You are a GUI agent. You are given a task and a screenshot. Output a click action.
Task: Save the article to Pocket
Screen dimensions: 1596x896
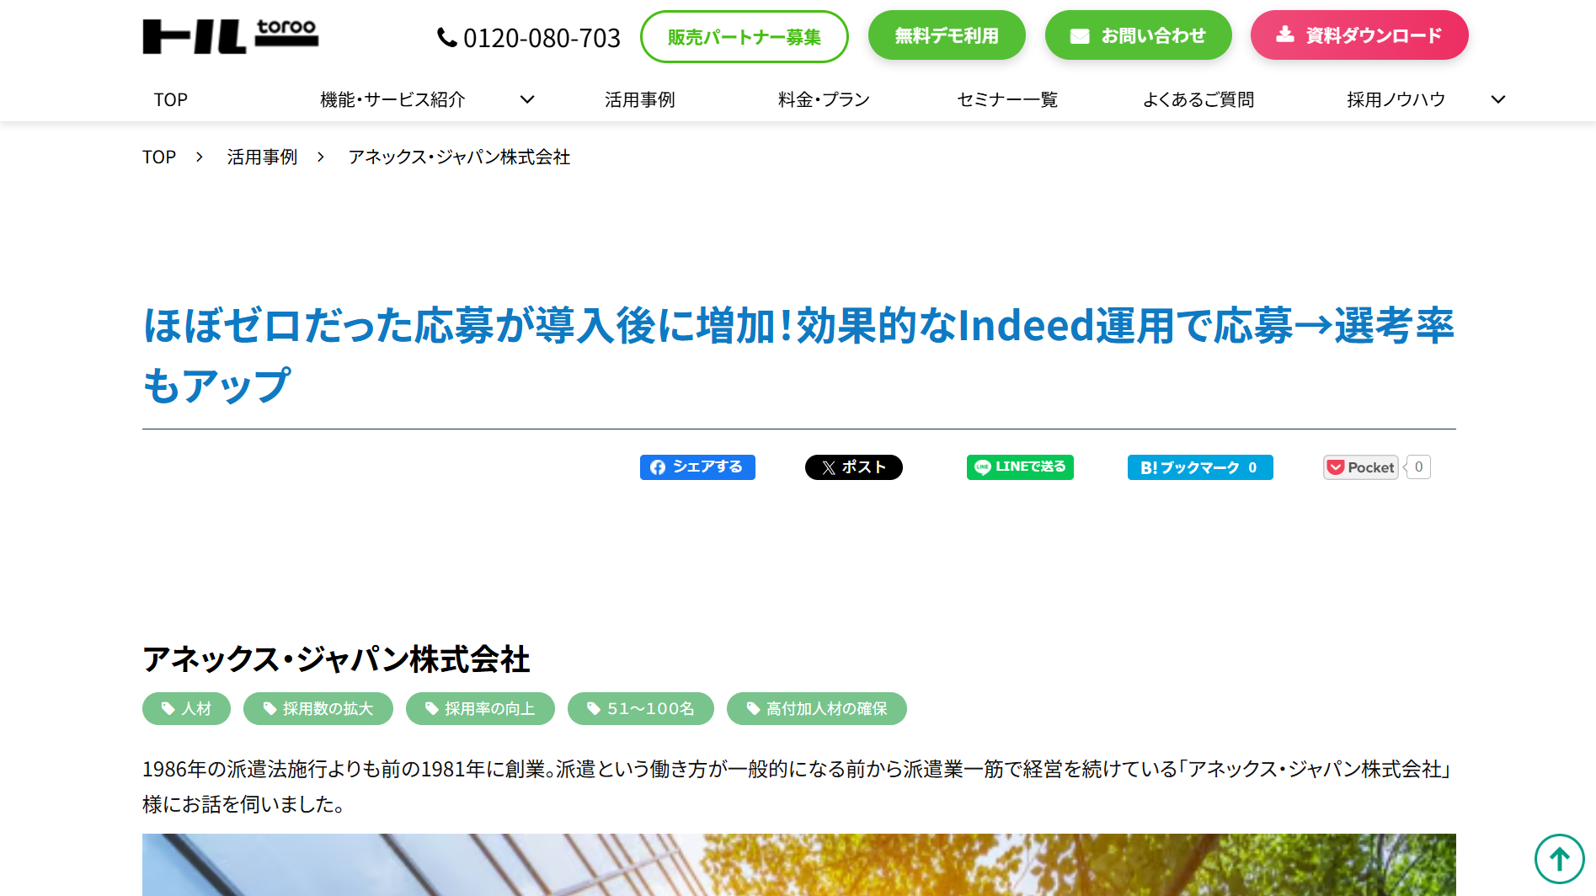pyautogui.click(x=1360, y=467)
